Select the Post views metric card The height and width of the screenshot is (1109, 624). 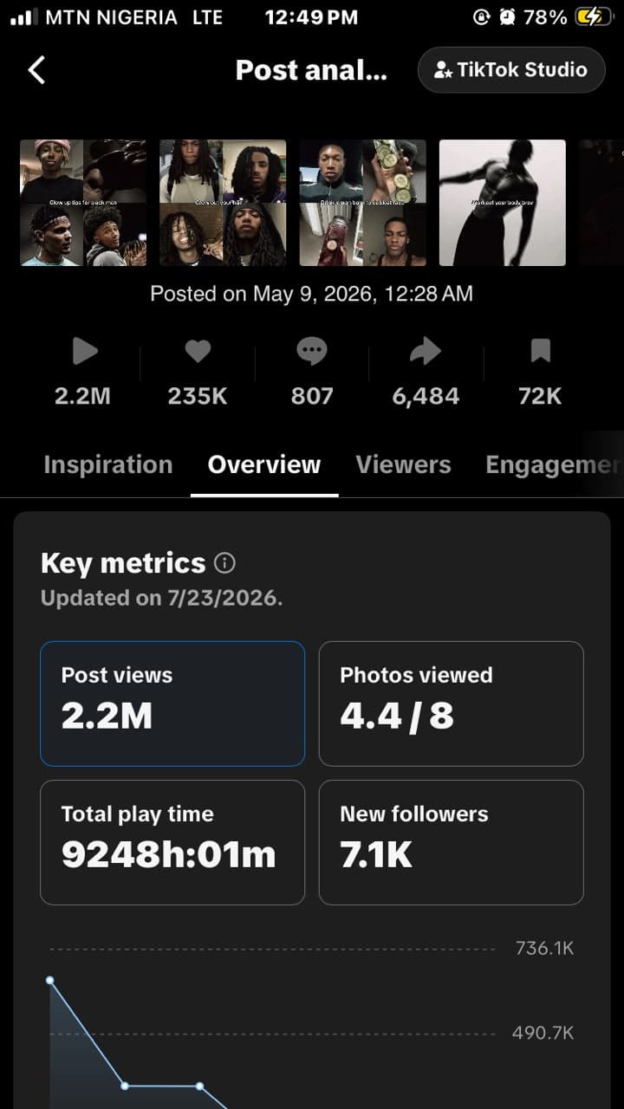[x=172, y=704]
